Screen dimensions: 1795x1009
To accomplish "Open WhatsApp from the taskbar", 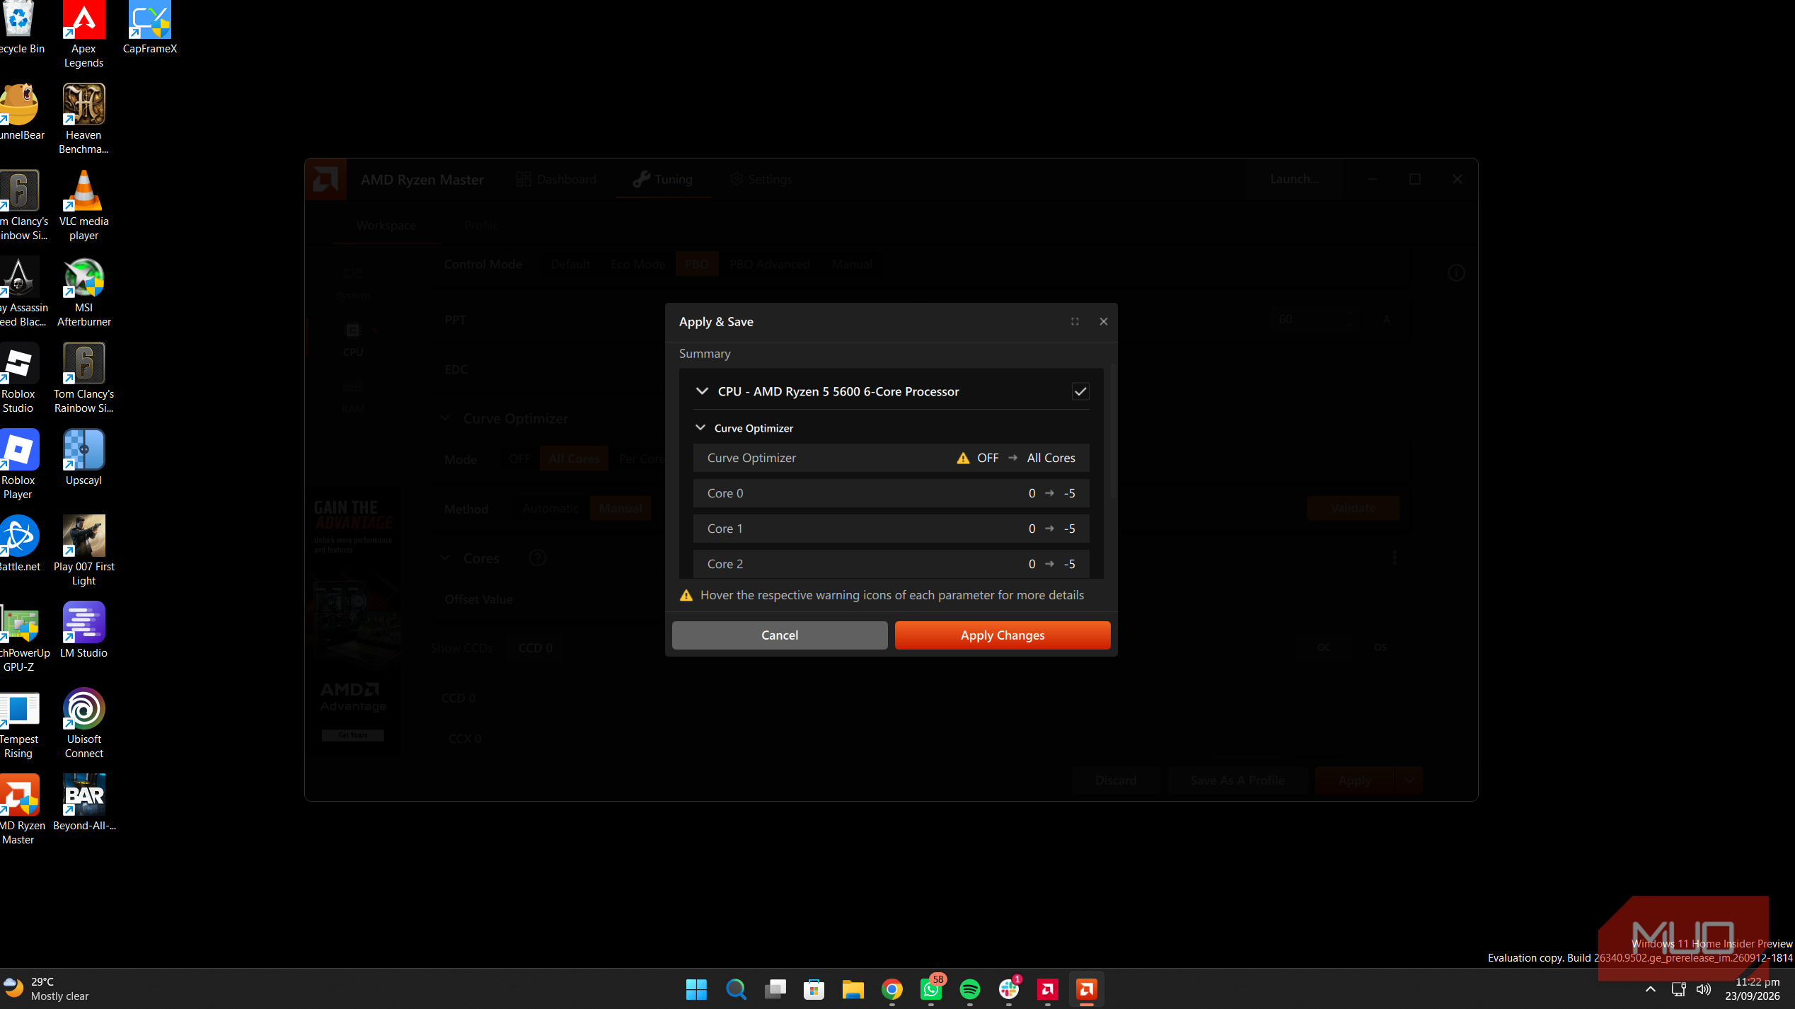I will click(x=931, y=989).
